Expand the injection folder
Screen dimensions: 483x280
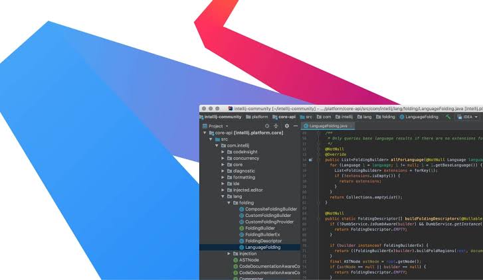tap(229, 253)
